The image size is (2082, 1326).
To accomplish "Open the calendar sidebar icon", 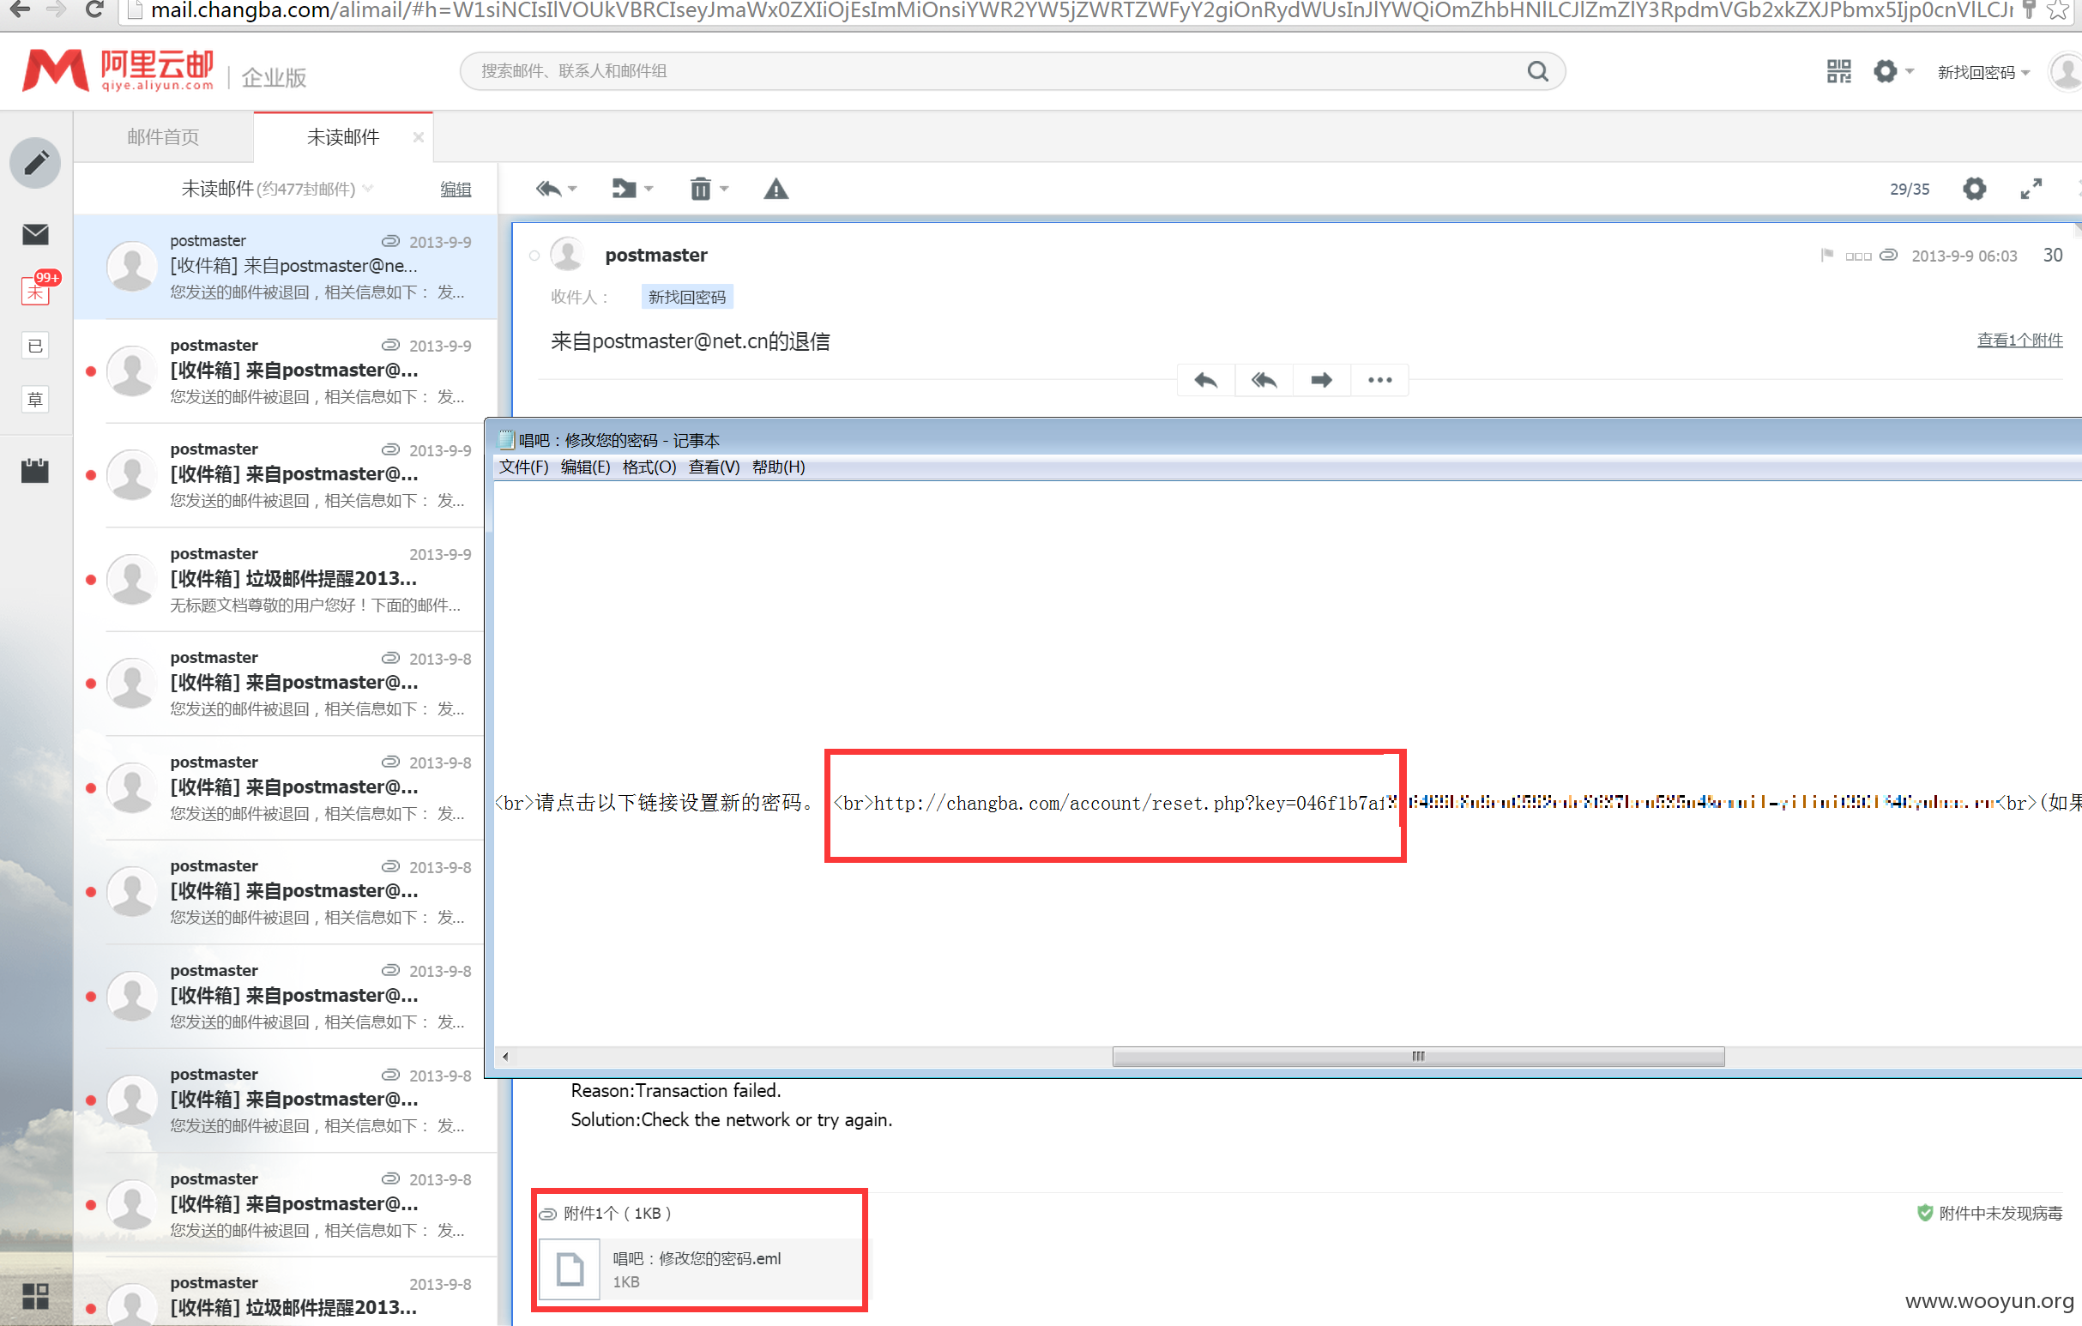I will click(x=35, y=470).
